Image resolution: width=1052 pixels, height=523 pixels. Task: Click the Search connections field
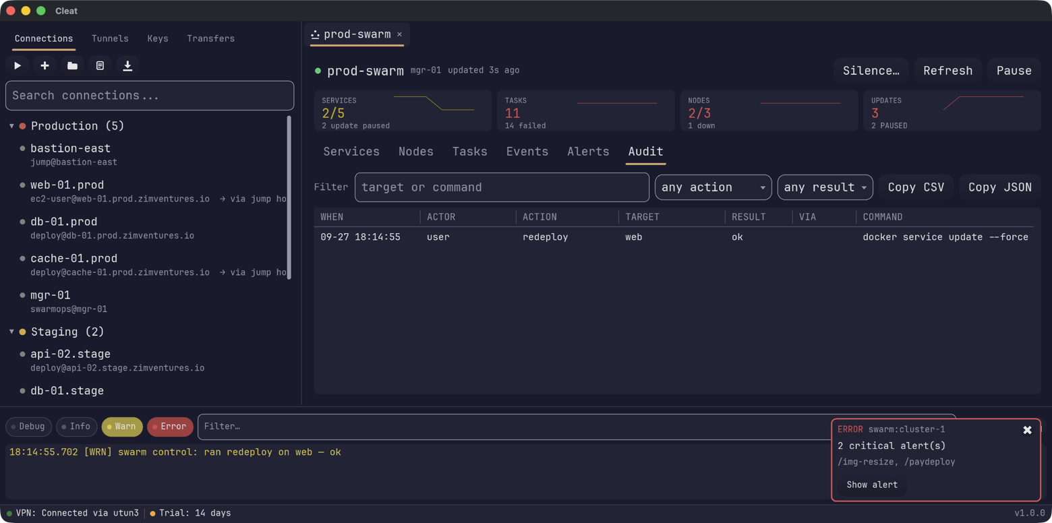[x=150, y=96]
